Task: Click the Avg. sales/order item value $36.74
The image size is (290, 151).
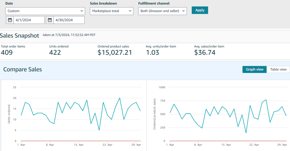Action: pyautogui.click(x=205, y=52)
